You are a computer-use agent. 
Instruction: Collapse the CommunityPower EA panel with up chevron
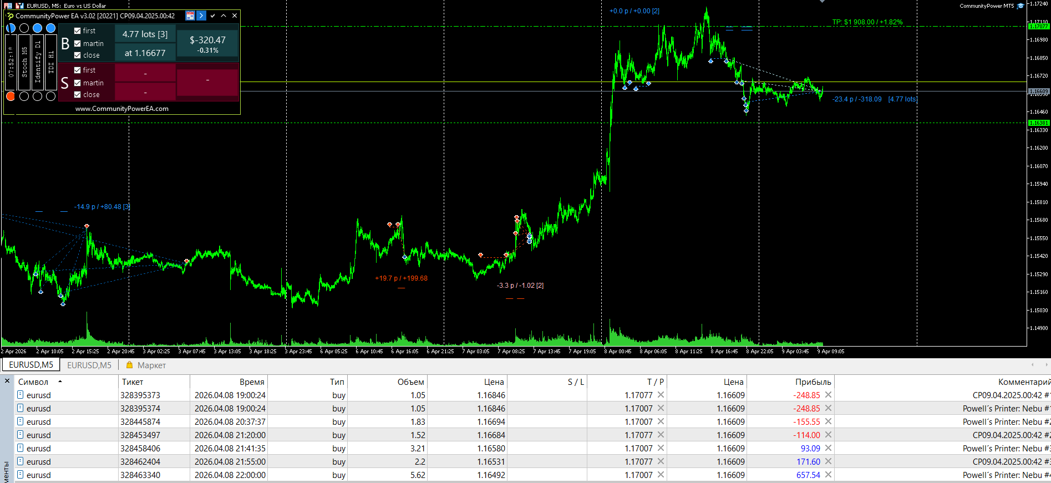point(224,16)
